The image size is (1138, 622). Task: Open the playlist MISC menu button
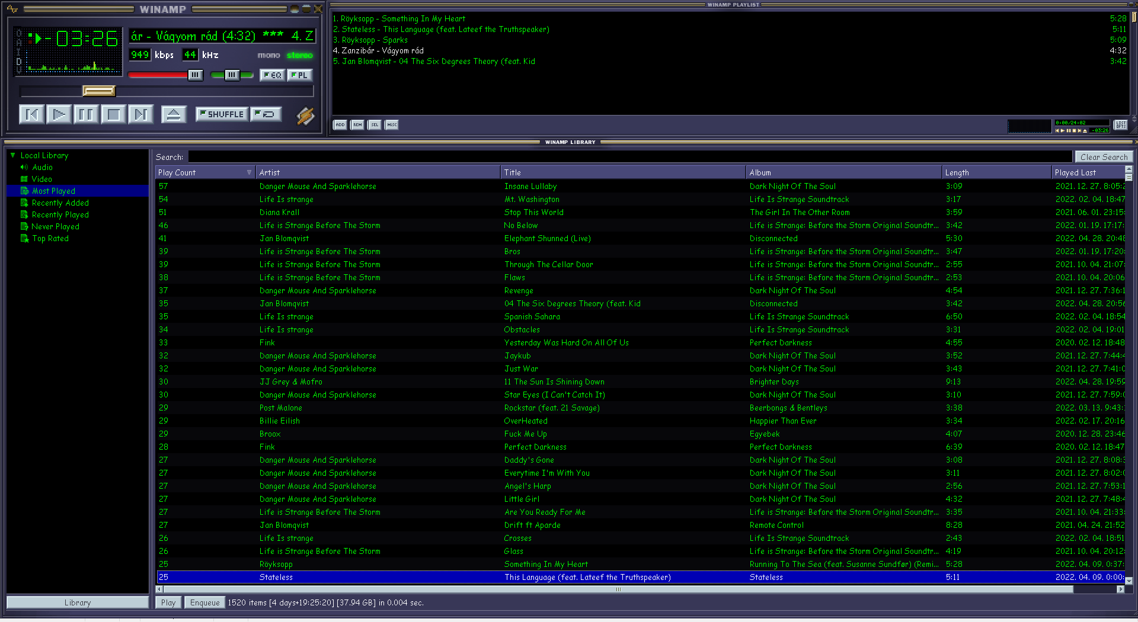[x=392, y=125]
